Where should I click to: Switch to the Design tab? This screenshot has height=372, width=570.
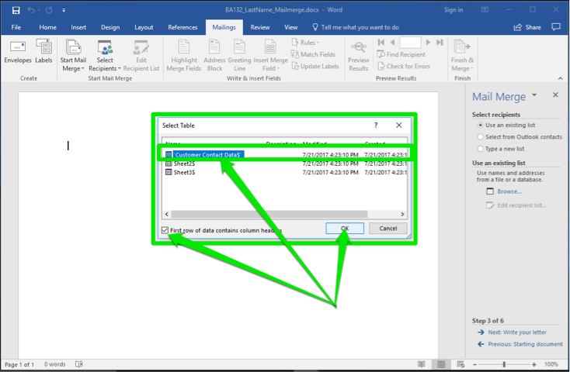pos(110,27)
